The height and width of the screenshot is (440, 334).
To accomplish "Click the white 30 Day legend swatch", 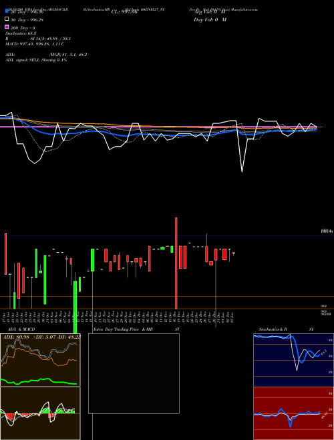I will (7, 19).
